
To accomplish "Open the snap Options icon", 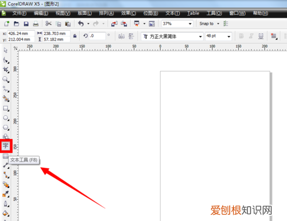I will click(226, 23).
